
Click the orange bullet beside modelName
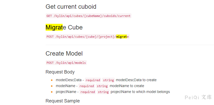52,86
